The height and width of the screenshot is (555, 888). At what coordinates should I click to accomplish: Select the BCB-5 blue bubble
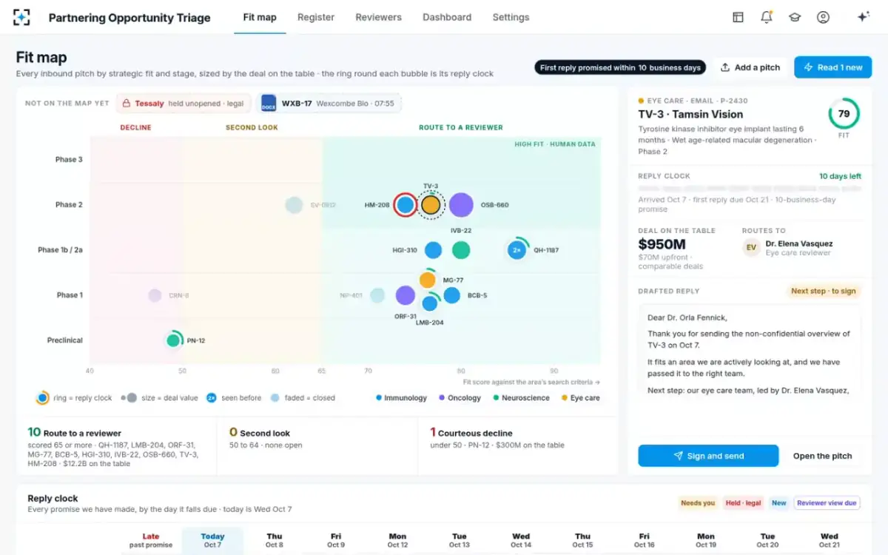(x=452, y=295)
